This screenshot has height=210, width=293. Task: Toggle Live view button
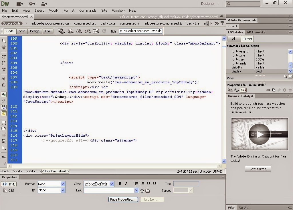(x=48, y=31)
